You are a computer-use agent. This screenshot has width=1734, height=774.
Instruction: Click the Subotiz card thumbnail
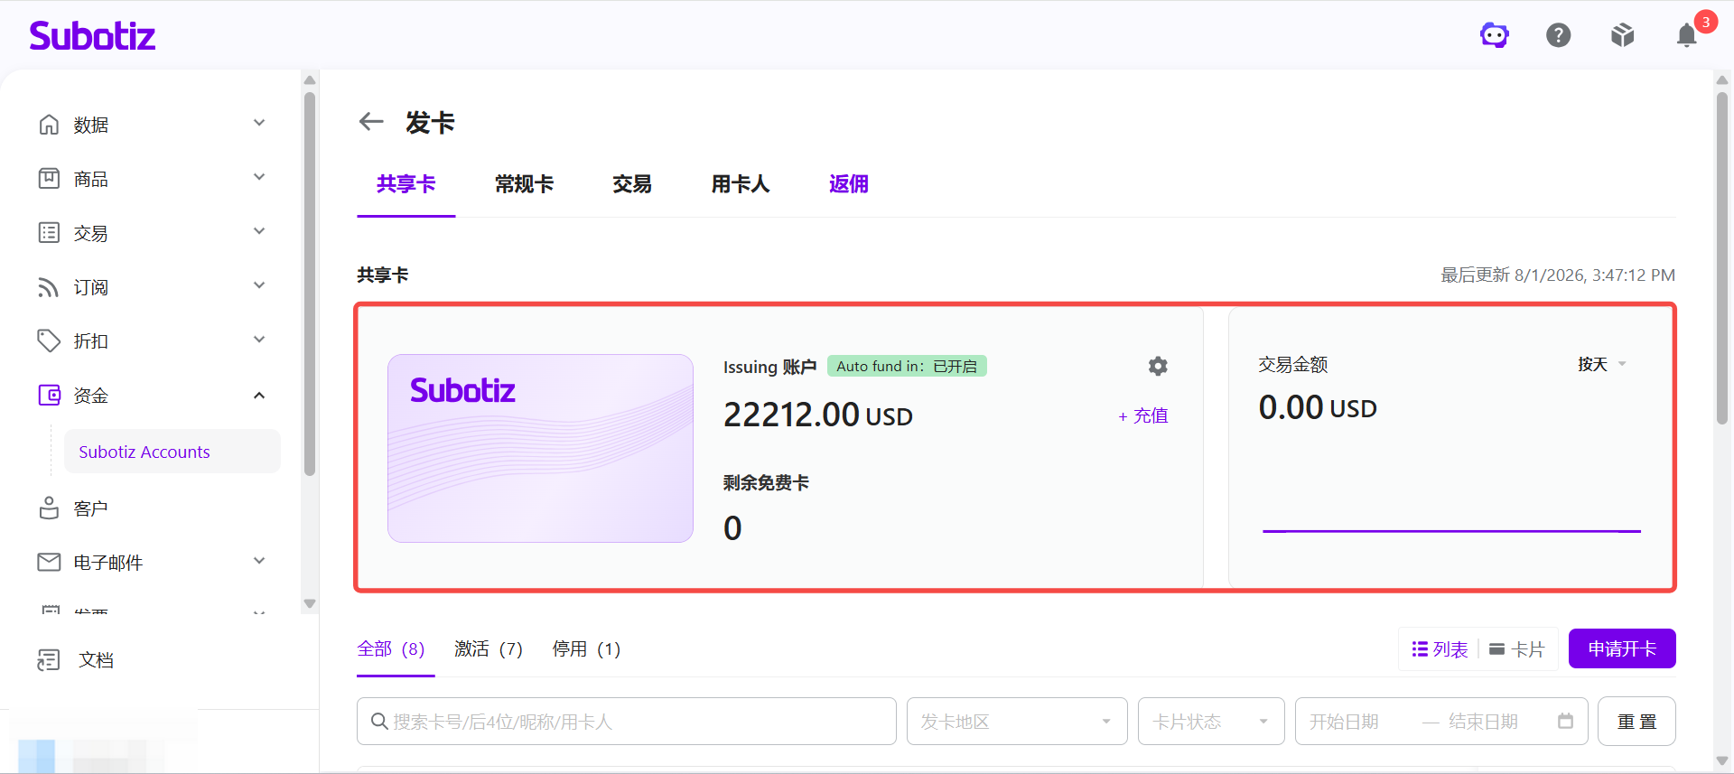[540, 448]
